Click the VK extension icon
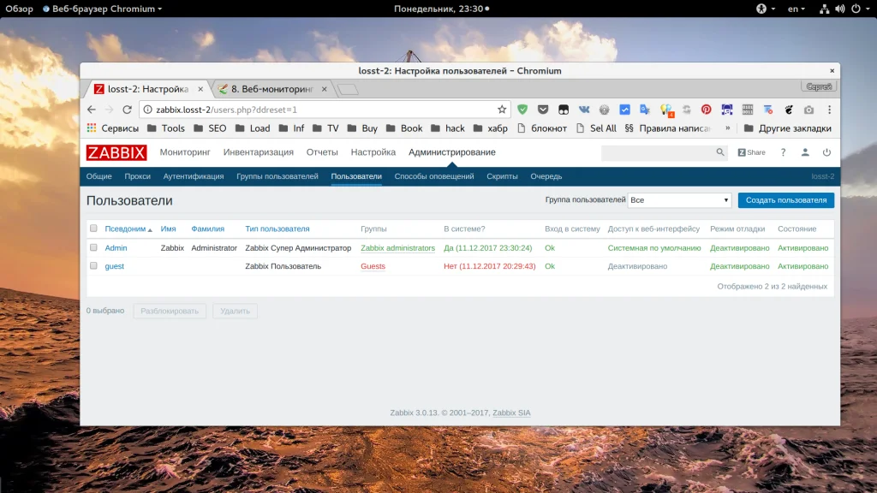Image resolution: width=877 pixels, height=493 pixels. coord(584,110)
